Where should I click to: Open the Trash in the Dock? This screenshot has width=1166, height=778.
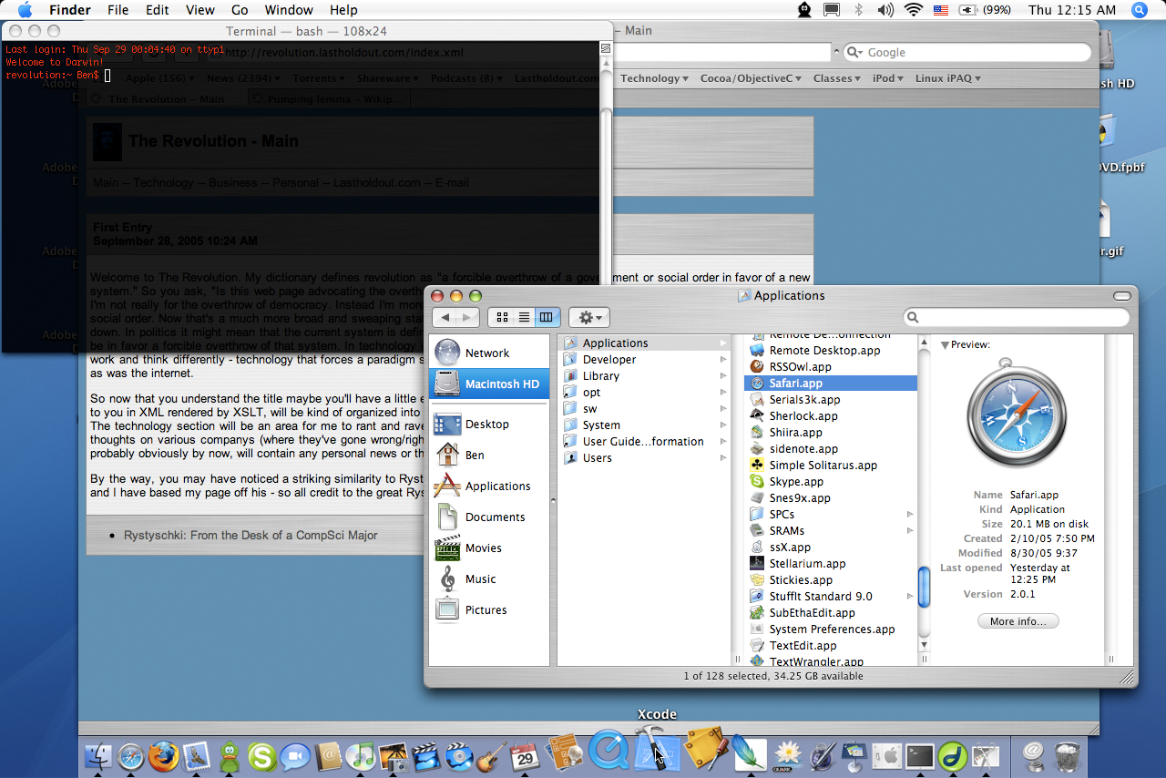(1068, 755)
